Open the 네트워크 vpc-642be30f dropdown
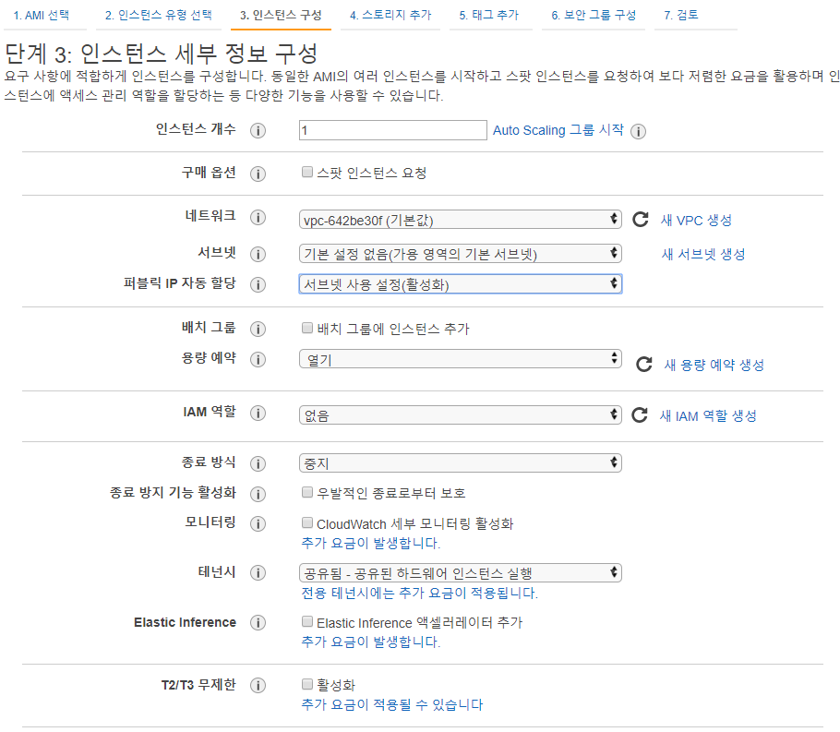This screenshot has width=840, height=732. click(x=461, y=219)
